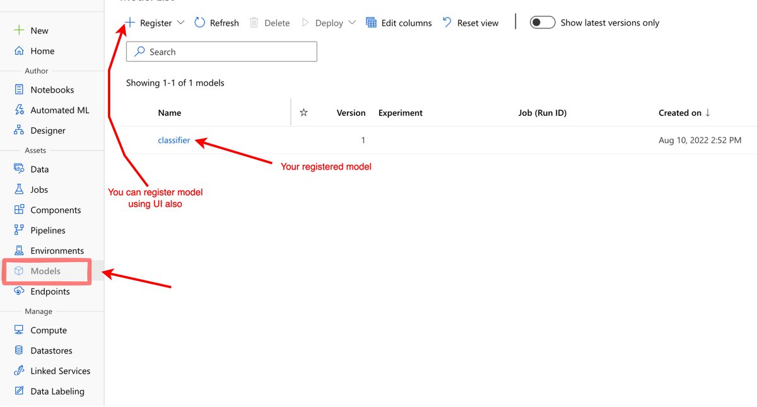Screen dimensions: 757x407
Task: Go to Automated ML section
Action: click(x=60, y=110)
